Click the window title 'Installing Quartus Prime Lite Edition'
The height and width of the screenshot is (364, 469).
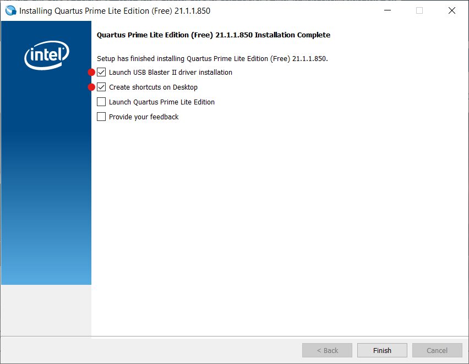114,11
